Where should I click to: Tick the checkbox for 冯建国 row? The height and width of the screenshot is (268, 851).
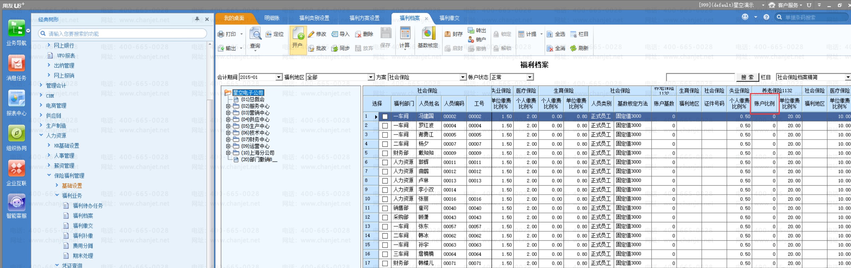(x=385, y=116)
